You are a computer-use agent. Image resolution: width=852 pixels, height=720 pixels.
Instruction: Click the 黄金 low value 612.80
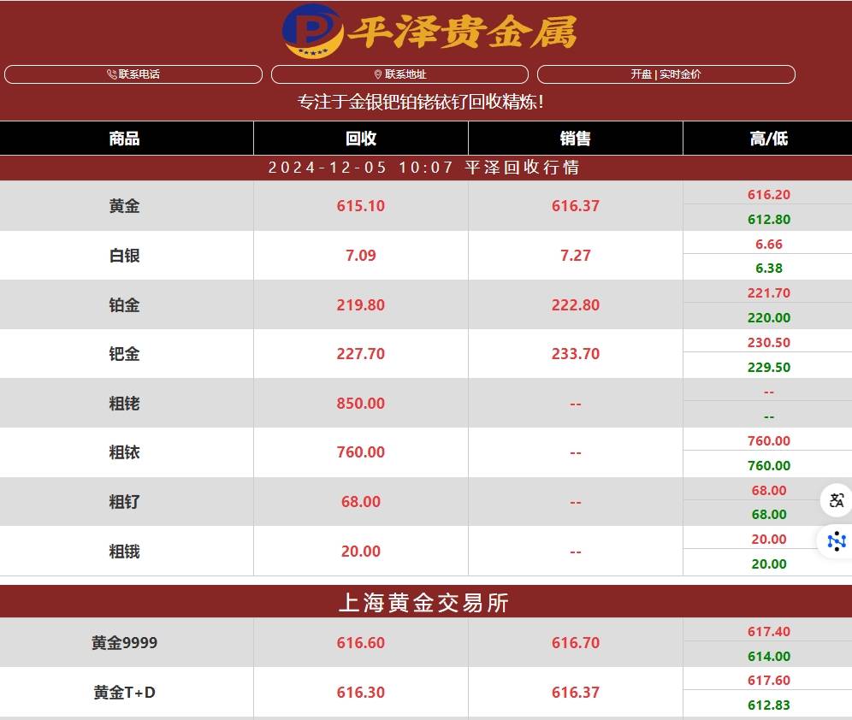click(x=769, y=220)
